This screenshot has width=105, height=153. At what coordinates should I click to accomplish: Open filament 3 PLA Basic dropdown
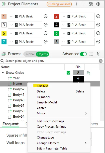coord(25,25)
